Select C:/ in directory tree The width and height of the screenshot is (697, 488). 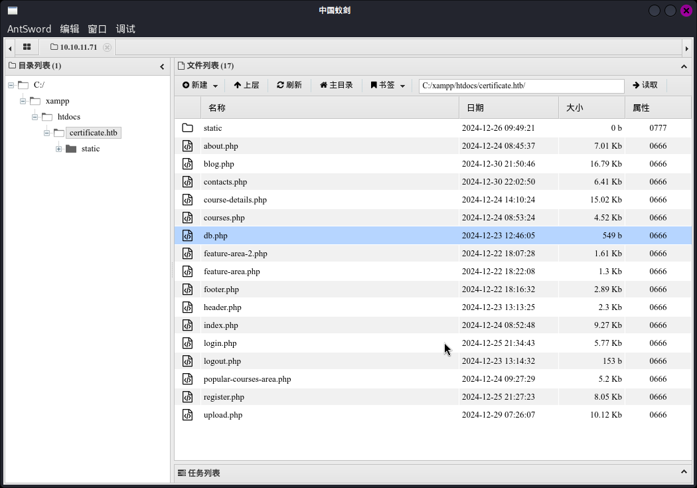[x=39, y=85]
